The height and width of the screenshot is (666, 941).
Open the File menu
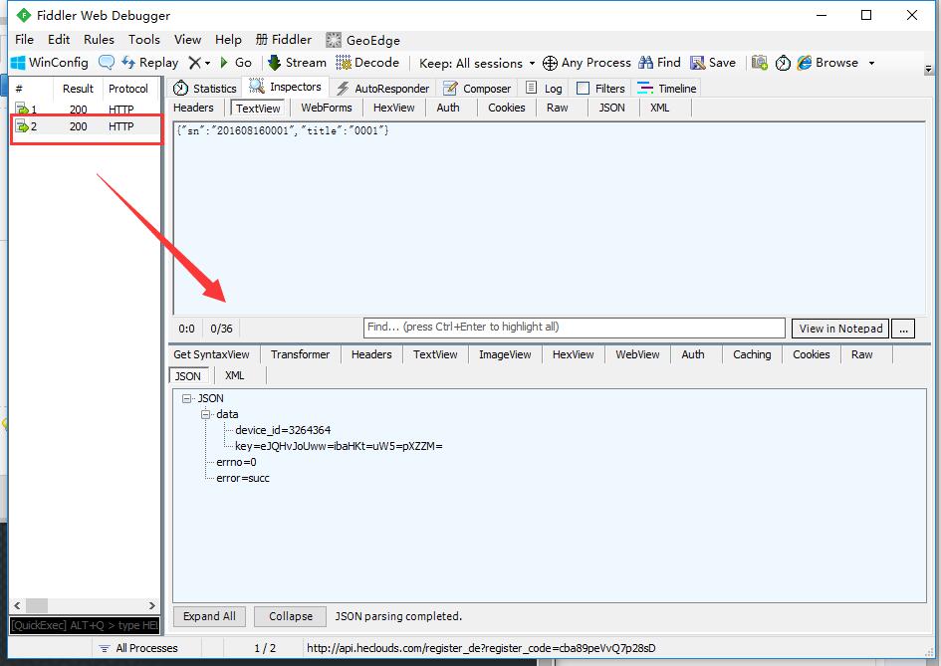(24, 40)
